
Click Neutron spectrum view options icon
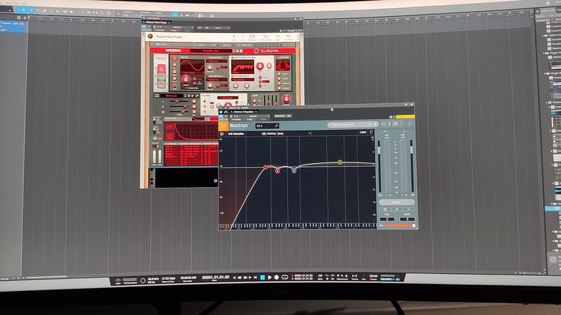click(222, 134)
